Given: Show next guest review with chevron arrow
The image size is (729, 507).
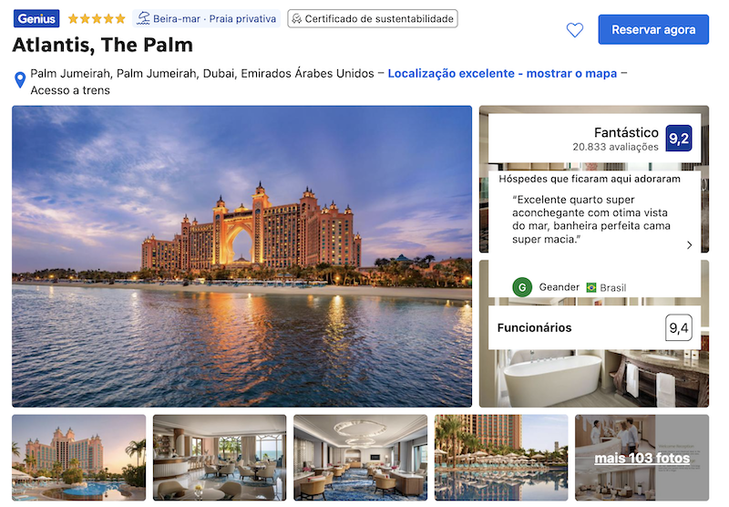Looking at the screenshot, I should point(689,245).
